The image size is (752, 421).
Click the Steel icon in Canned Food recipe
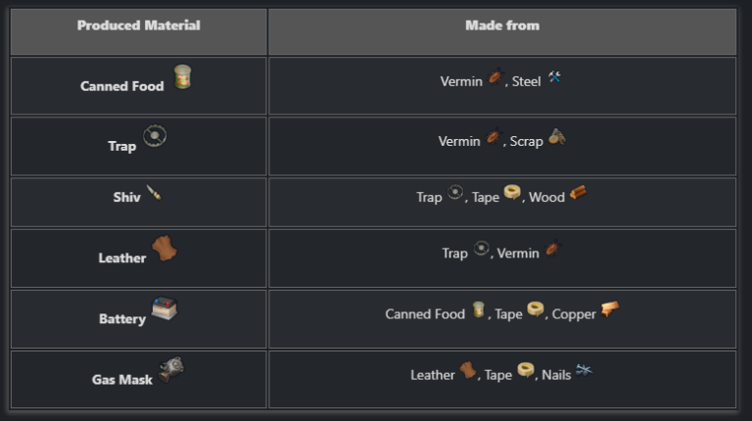coord(555,78)
